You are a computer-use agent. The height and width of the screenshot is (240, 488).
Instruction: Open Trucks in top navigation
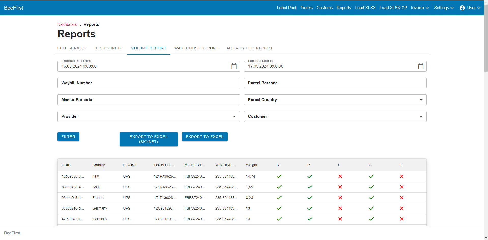point(306,8)
